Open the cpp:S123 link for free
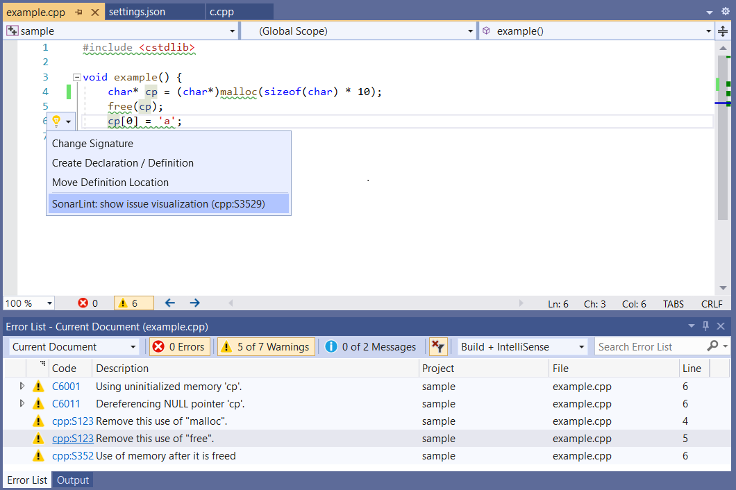 [73, 439]
